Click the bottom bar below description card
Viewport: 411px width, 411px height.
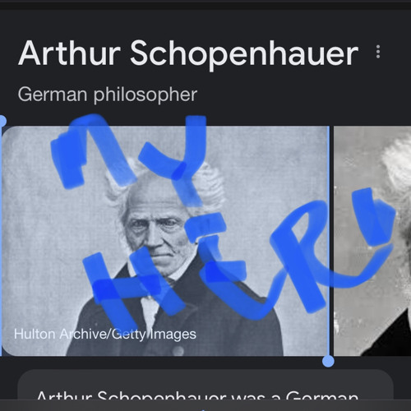click(x=205, y=405)
